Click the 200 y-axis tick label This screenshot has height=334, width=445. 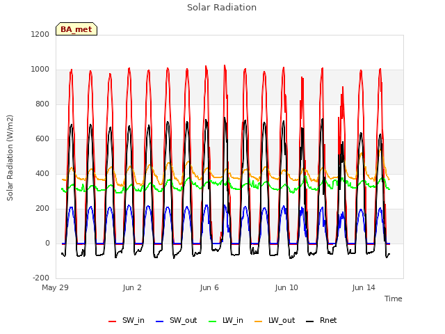tap(42, 209)
